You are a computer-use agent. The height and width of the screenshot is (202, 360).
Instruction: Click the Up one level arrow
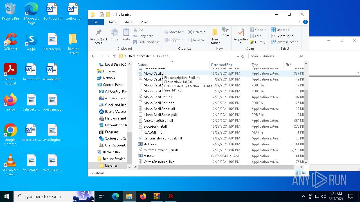click(114, 56)
